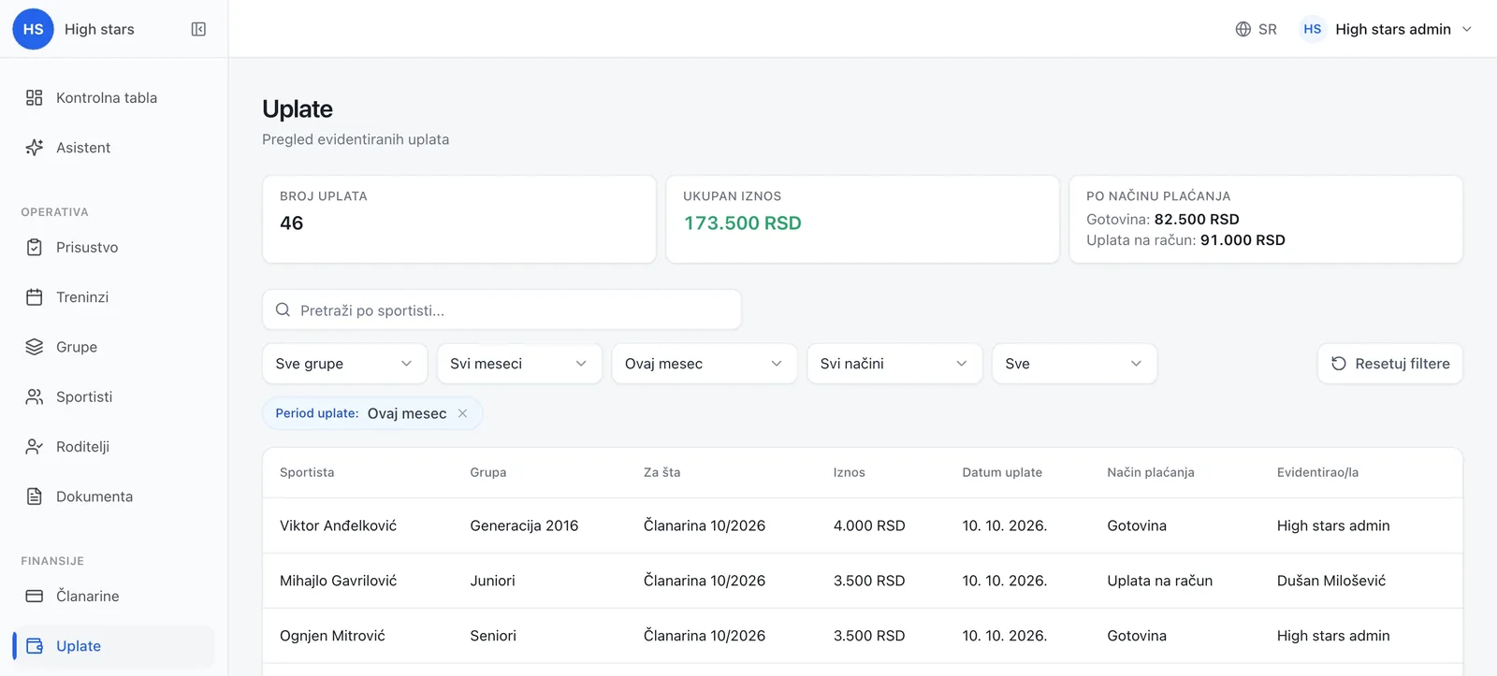
Task: Click the Asistent sparkle icon
Action: tap(35, 148)
